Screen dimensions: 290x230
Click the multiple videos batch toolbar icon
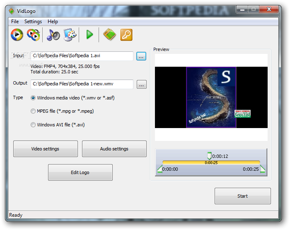(34, 34)
